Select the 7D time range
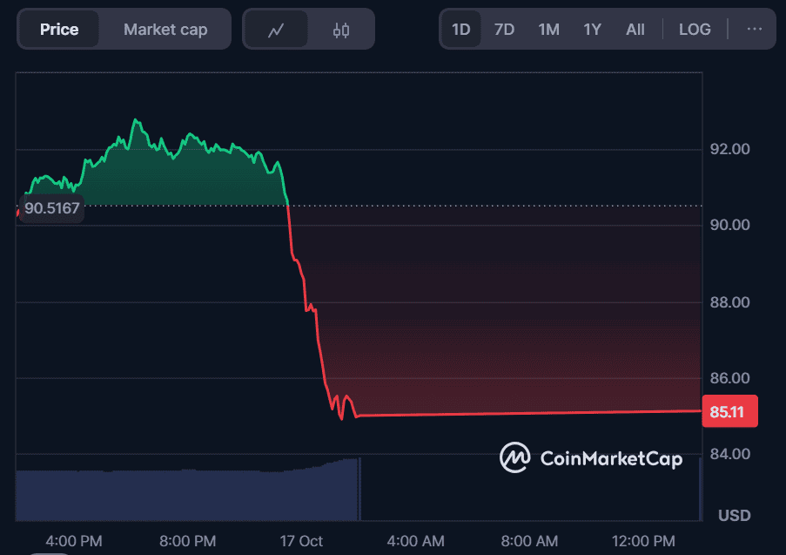Image resolution: width=786 pixels, height=555 pixels. click(x=504, y=30)
